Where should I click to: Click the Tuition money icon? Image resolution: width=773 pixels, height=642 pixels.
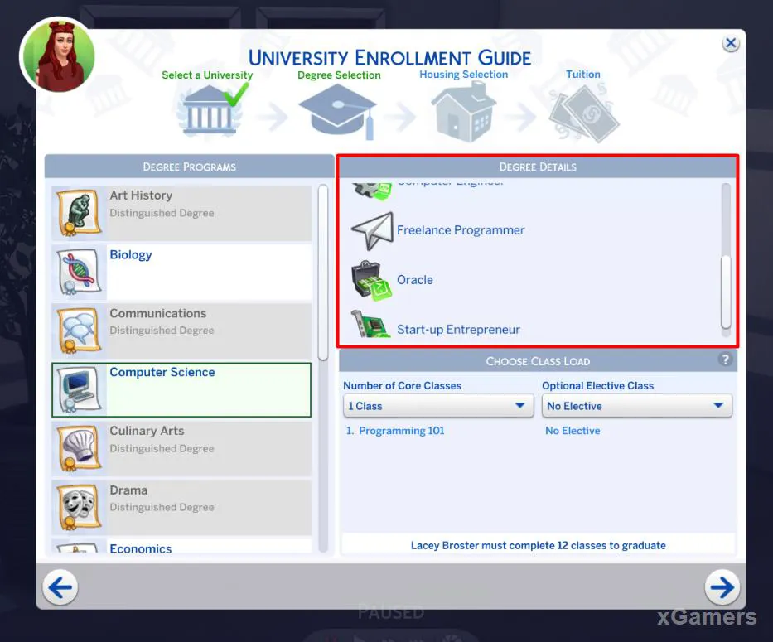584,113
